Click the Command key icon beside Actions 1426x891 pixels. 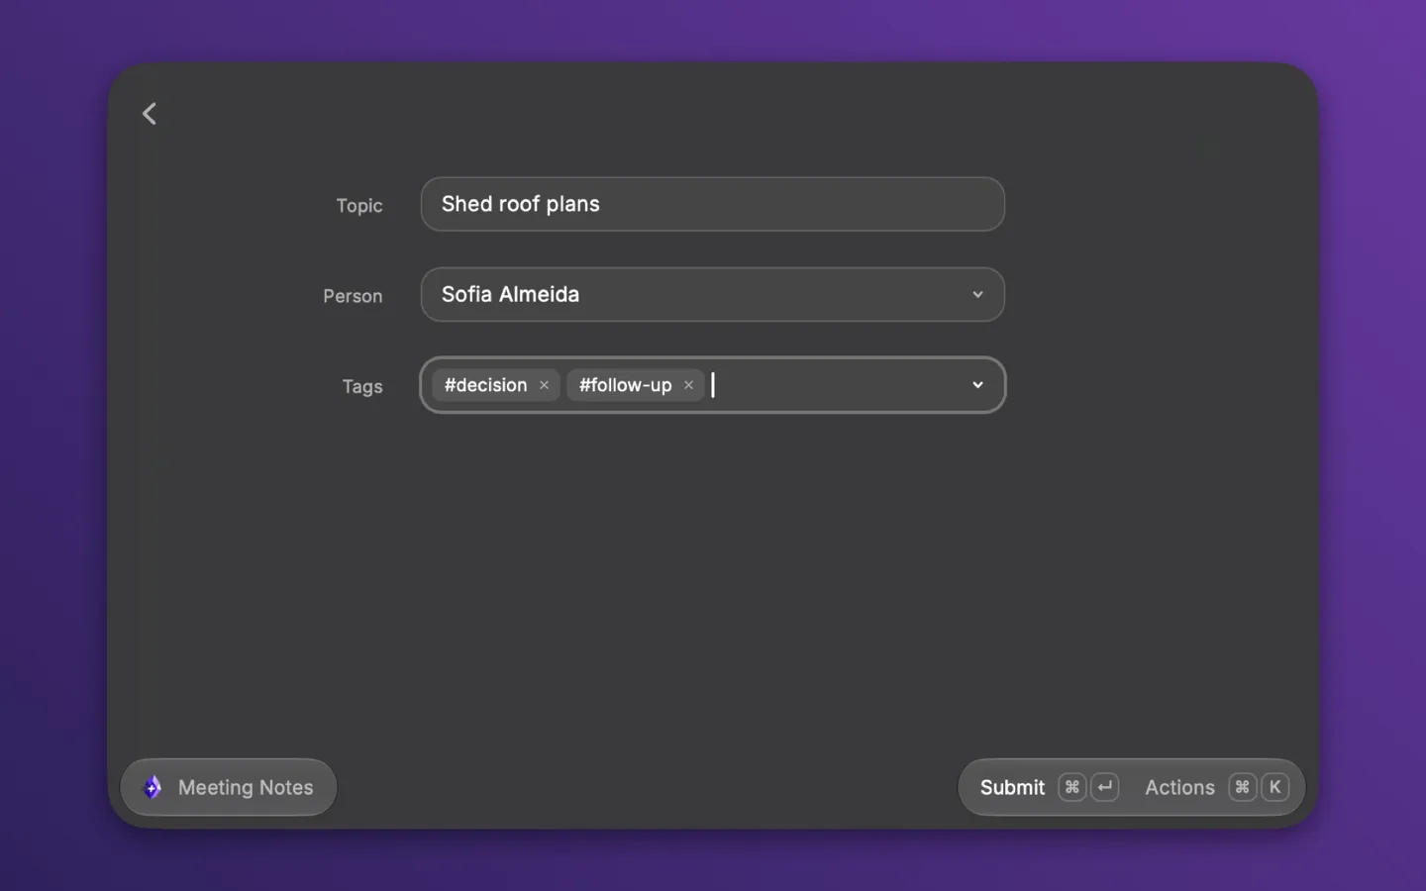tap(1242, 787)
